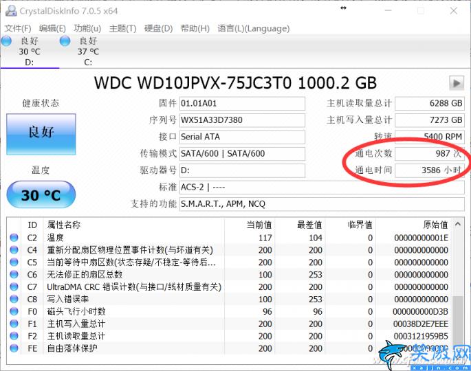The width and height of the screenshot is (471, 371).
Task: Click the ID column header
Action: (32, 225)
